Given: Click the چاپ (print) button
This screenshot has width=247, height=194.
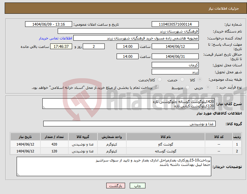Looking at the screenshot, I should pyautogui.click(x=137, y=186).
